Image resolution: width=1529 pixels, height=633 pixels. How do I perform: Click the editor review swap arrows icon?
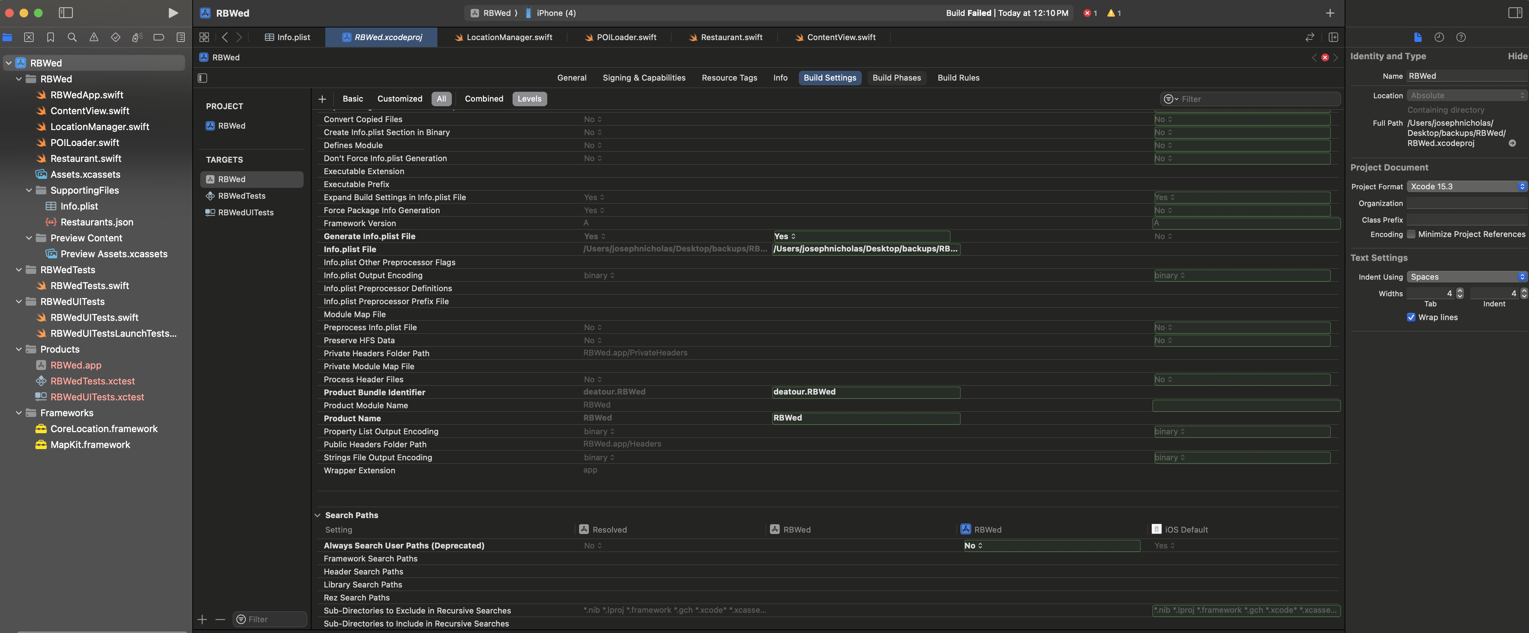click(x=1309, y=37)
